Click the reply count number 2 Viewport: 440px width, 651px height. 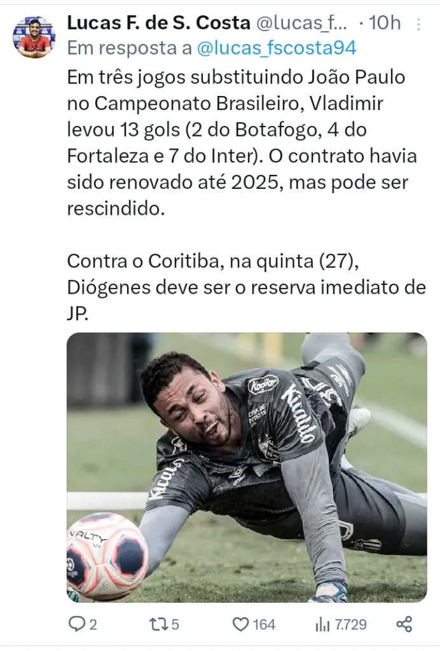[93, 624]
